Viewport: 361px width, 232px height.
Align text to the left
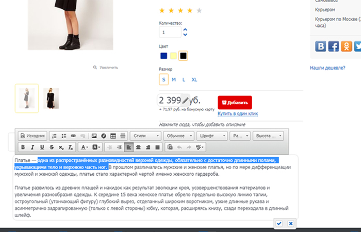tap(129, 147)
